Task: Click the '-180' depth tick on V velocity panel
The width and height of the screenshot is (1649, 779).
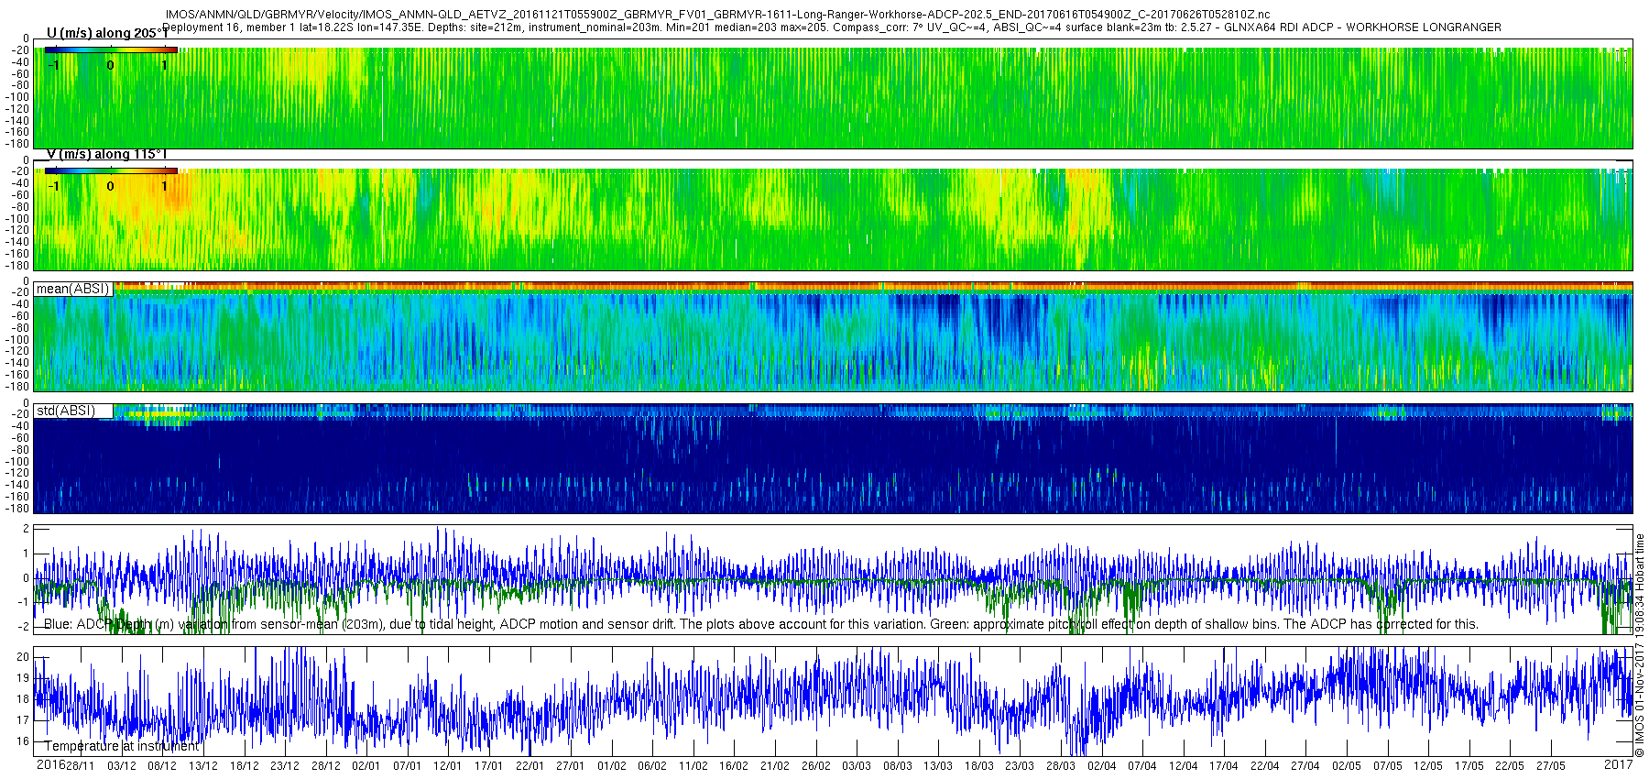Action: pyautogui.click(x=17, y=266)
